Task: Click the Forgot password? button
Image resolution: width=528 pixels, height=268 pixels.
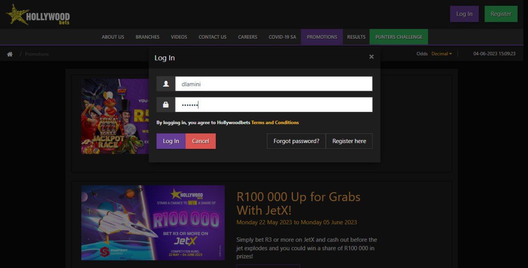Action: pos(296,141)
